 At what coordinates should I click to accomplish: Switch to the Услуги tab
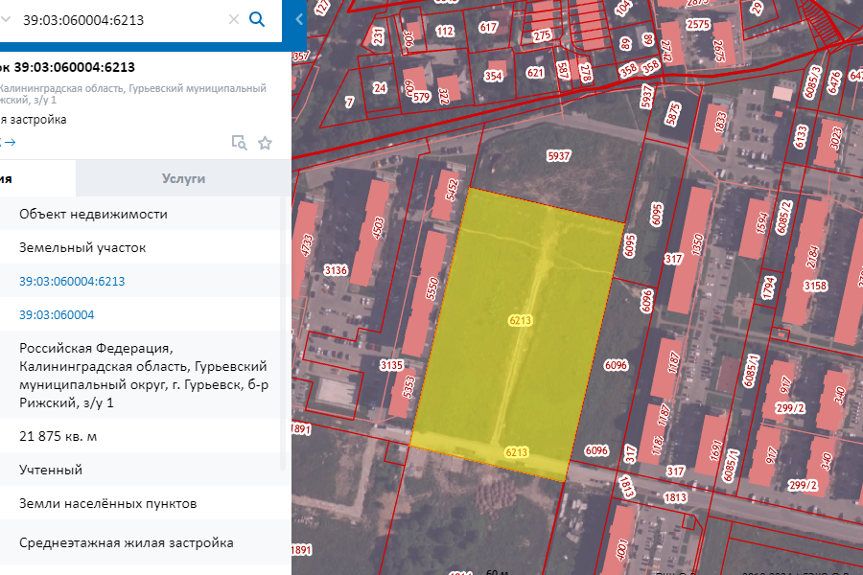pos(183,178)
